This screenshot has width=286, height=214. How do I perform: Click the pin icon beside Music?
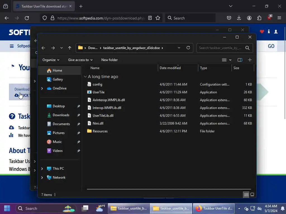click(78, 142)
